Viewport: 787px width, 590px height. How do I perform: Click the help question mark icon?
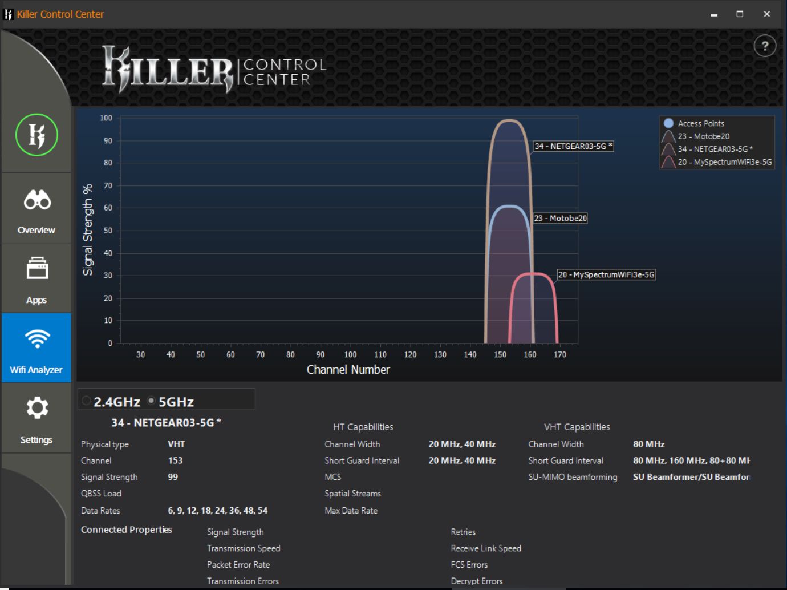765,46
